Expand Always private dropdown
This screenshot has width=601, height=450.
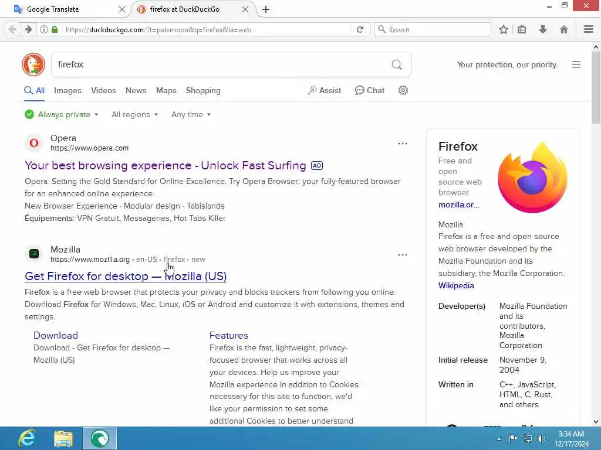pyautogui.click(x=61, y=114)
